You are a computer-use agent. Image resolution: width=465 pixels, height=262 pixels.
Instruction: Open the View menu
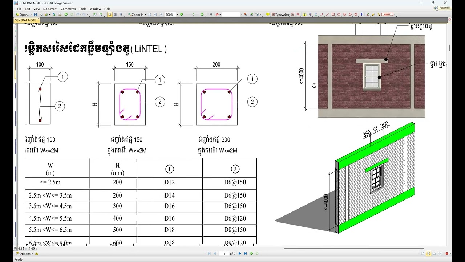tap(37, 9)
